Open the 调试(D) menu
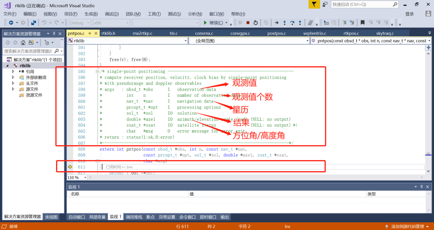Screen dimensions: 434x230 point(112,14)
